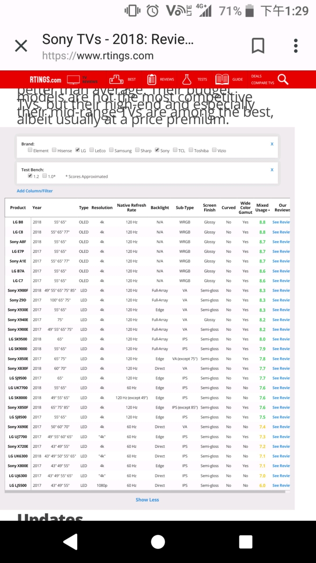Open the site search magnifier
Viewport: 316px width, 563px height.
tap(283, 79)
